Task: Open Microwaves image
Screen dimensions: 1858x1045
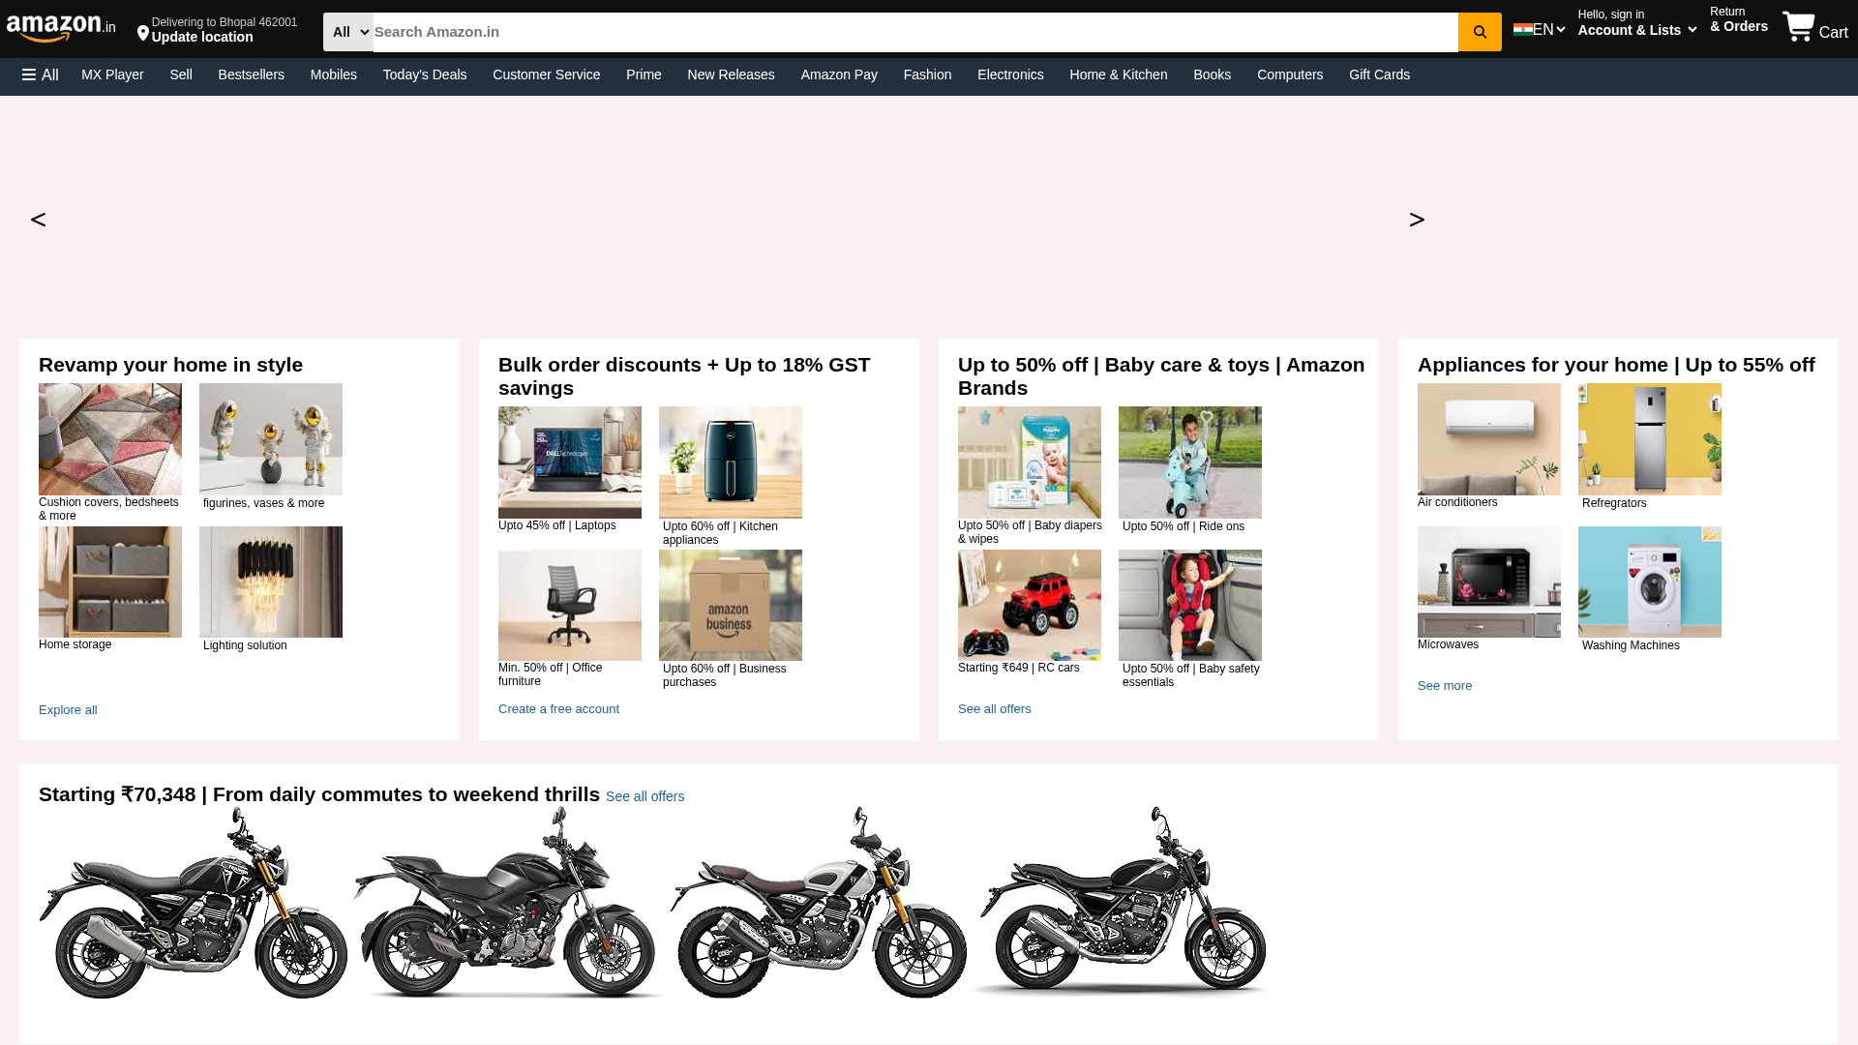Action: coord(1489,582)
